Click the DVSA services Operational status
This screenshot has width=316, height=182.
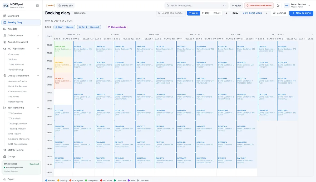click(34, 164)
